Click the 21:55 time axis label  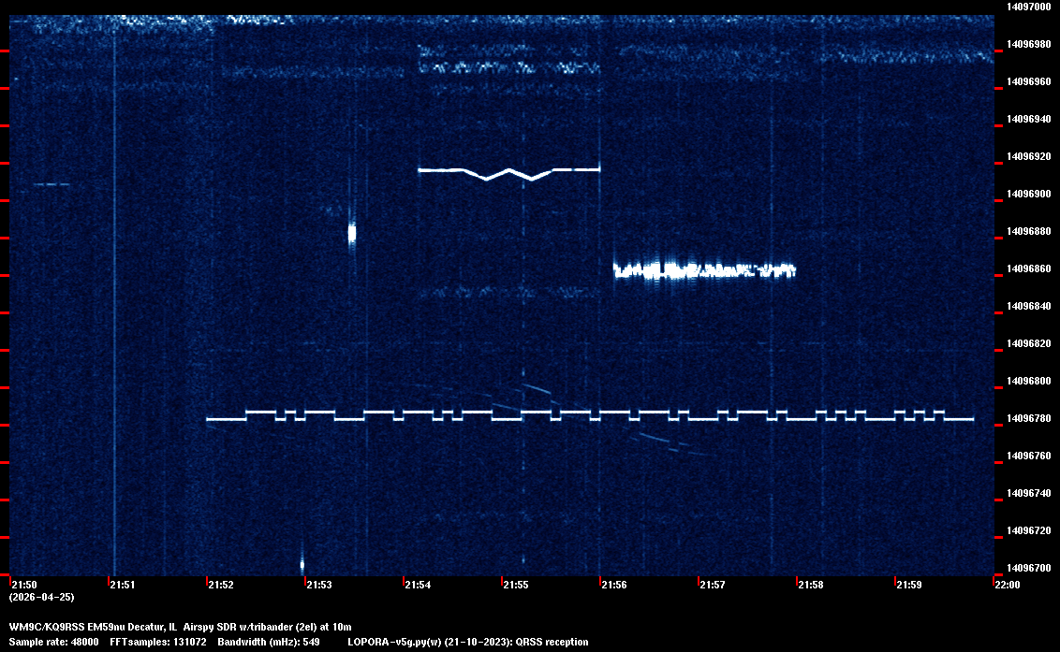pyautogui.click(x=516, y=585)
